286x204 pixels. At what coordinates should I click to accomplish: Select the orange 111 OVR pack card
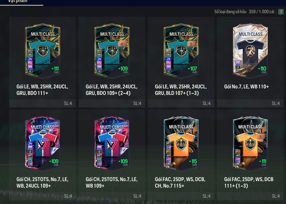tap(250, 143)
